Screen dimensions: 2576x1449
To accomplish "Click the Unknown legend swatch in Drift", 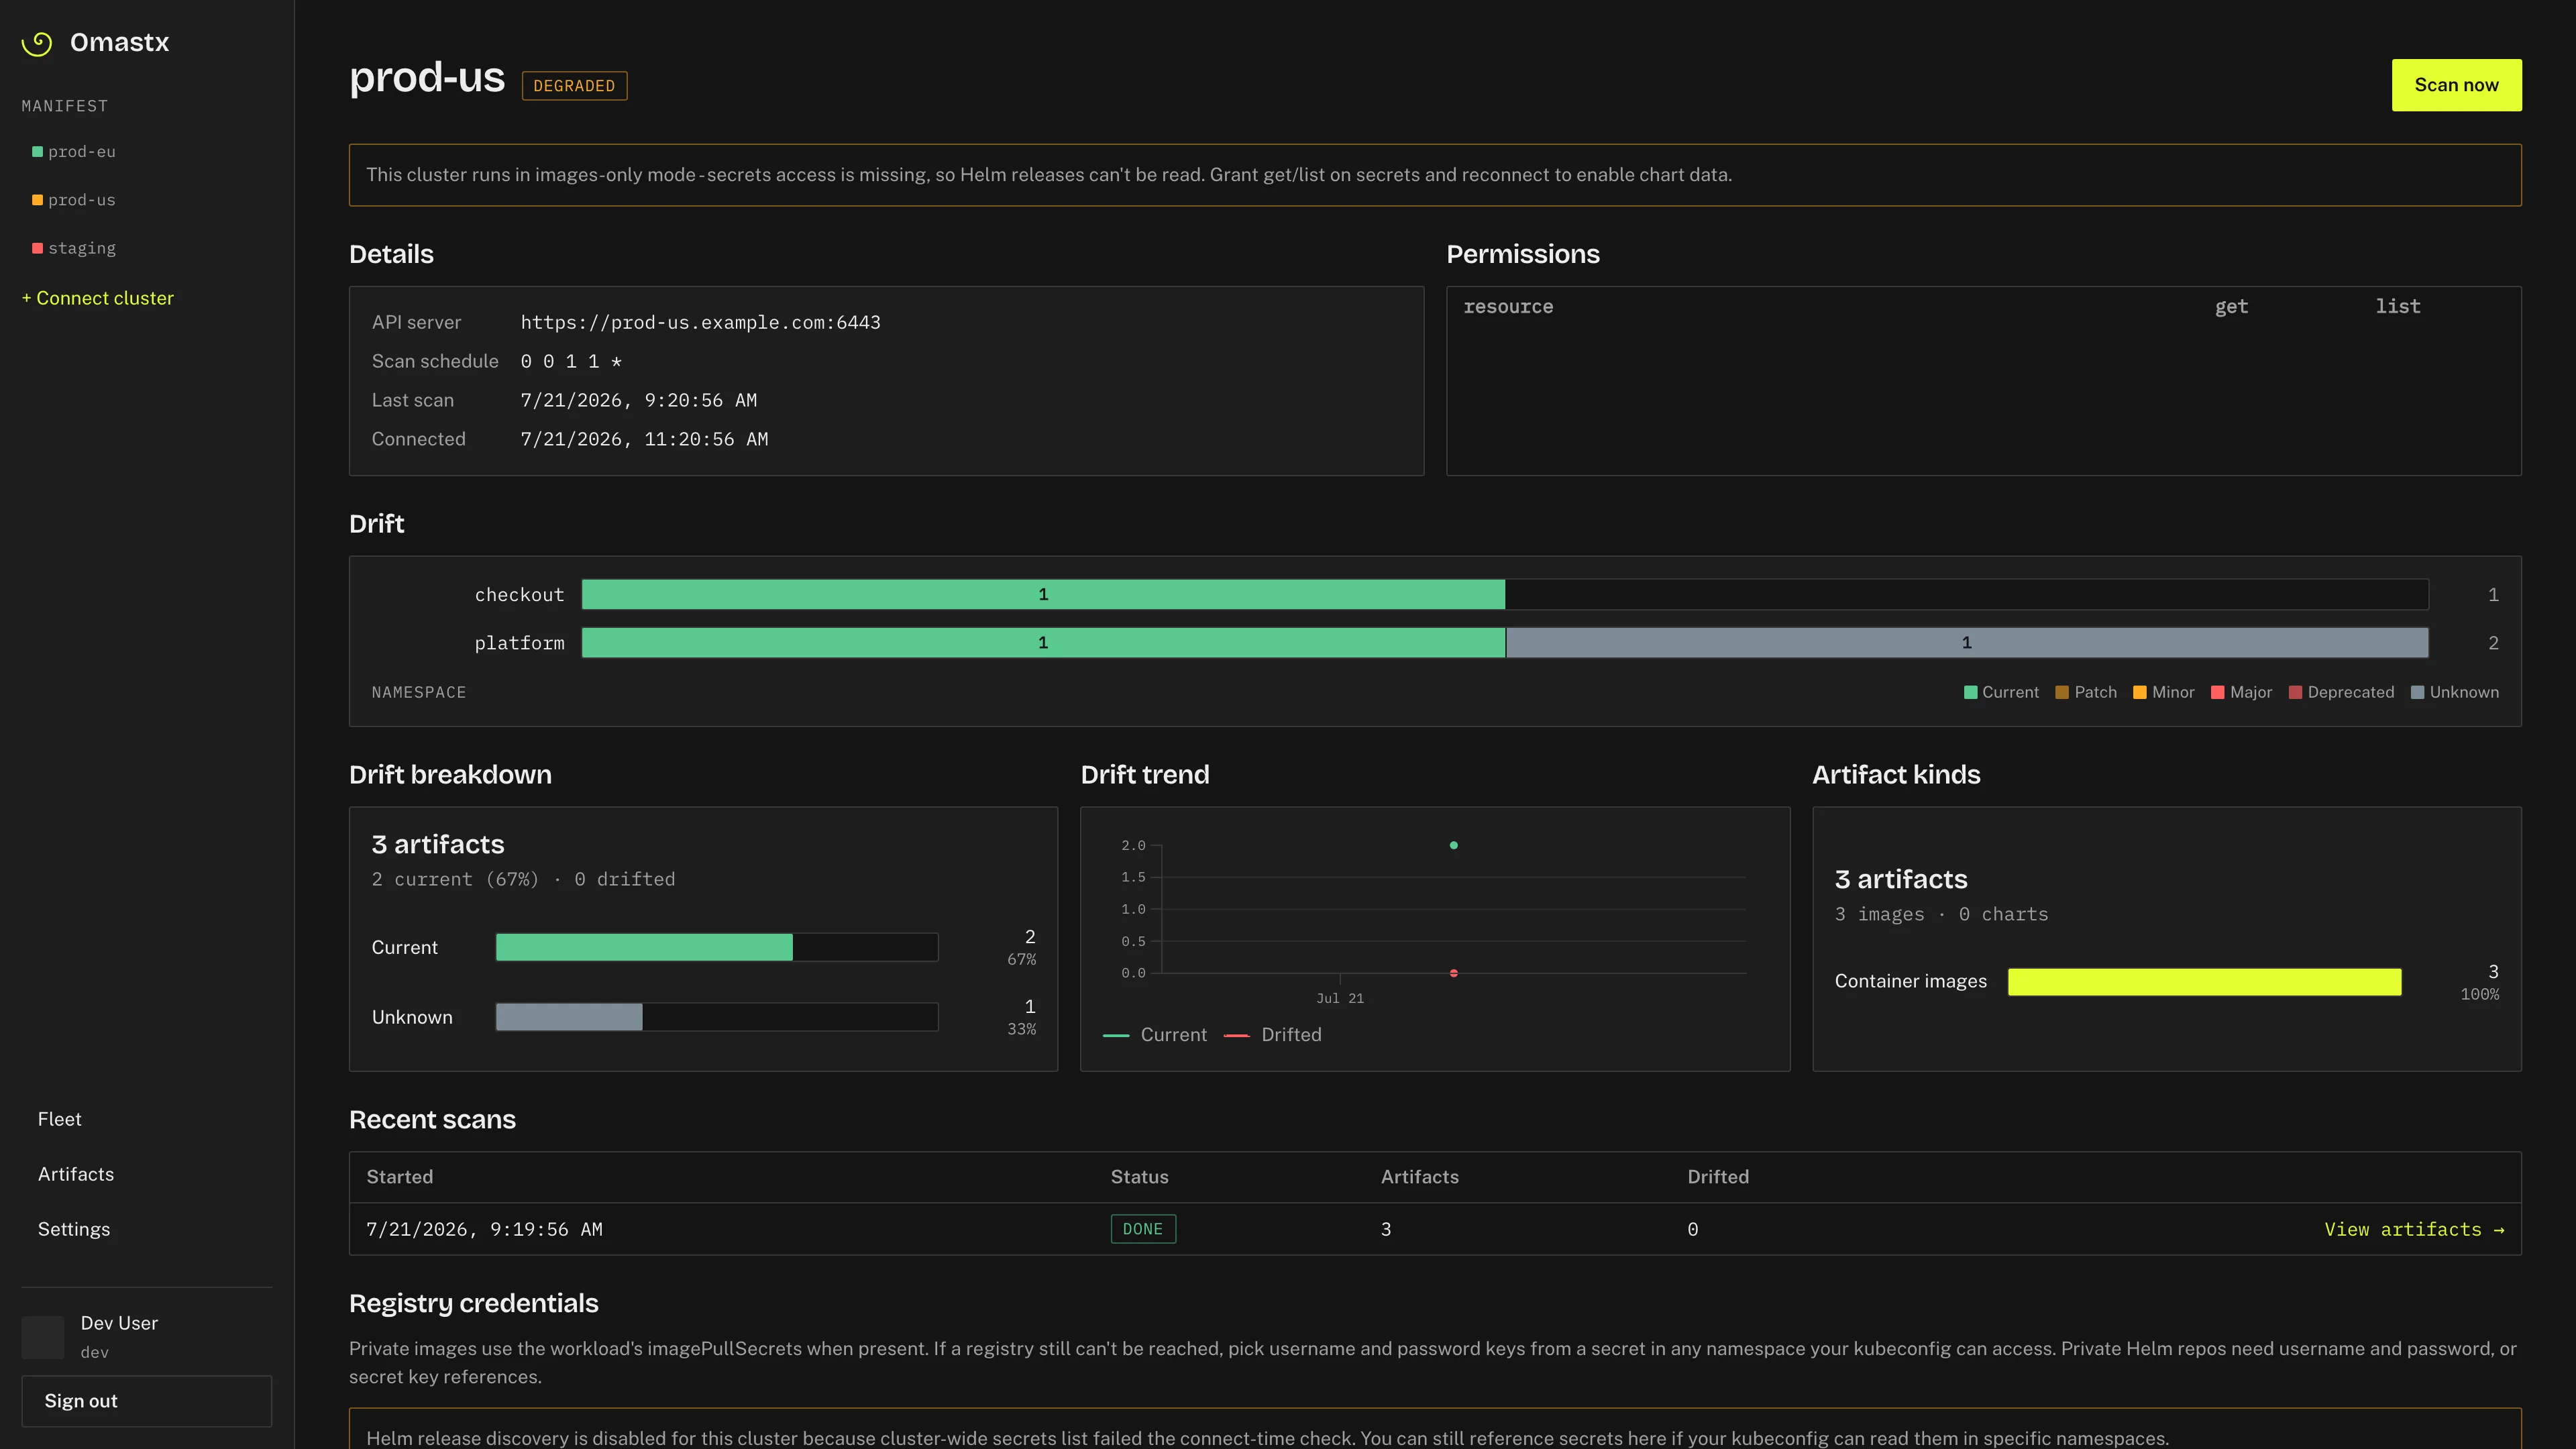I will point(2417,692).
